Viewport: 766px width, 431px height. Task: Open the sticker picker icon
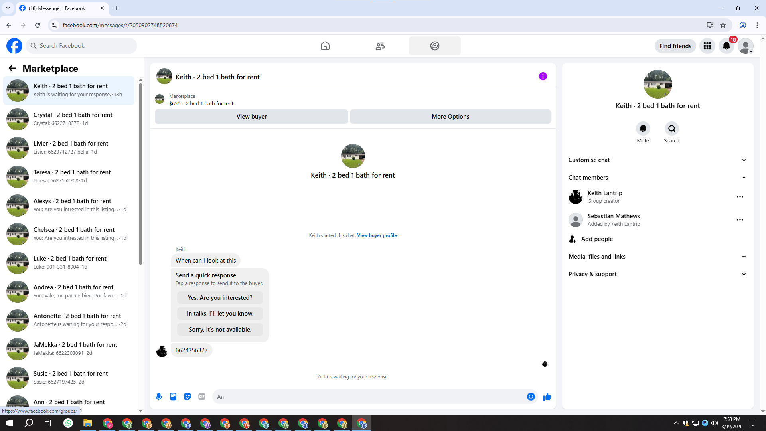[x=188, y=397]
